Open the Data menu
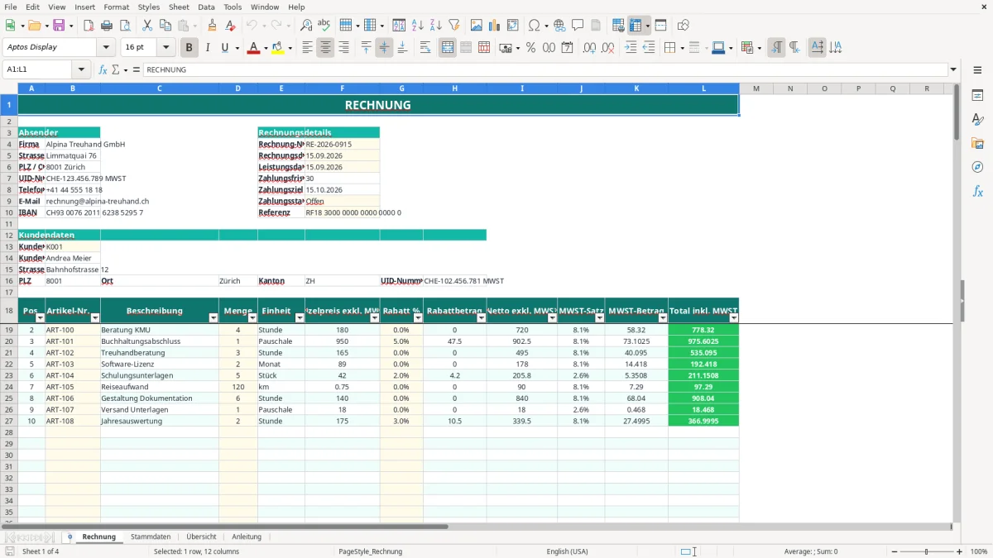This screenshot has width=993, height=558. coord(206,7)
